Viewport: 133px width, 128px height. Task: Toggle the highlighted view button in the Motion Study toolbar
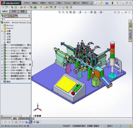[30, 122]
